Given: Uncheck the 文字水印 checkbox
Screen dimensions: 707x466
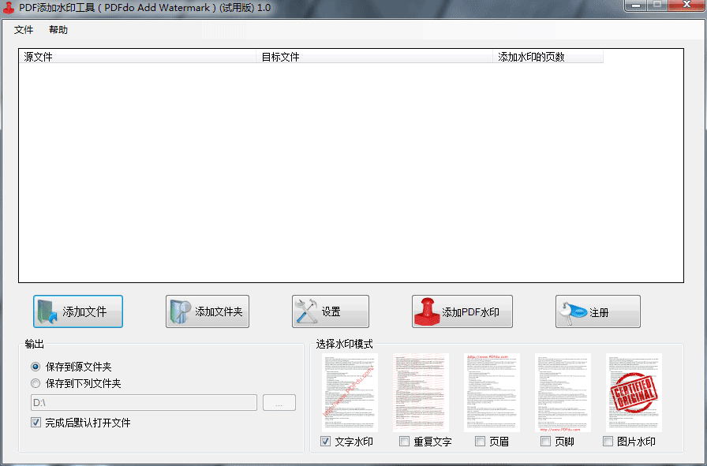Looking at the screenshot, I should pos(326,442).
